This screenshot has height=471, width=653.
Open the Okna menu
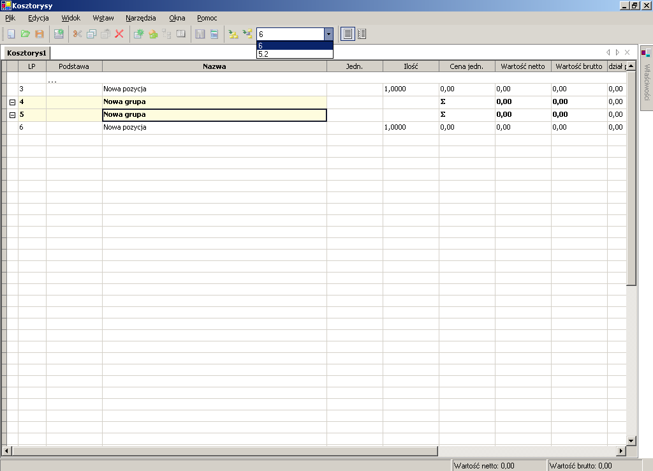tap(177, 18)
